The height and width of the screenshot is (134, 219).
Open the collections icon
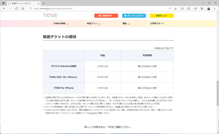tap(202, 9)
